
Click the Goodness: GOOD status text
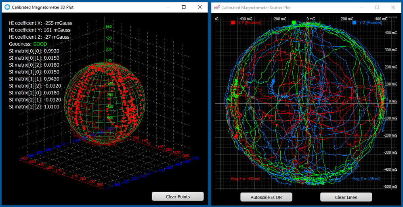point(28,44)
